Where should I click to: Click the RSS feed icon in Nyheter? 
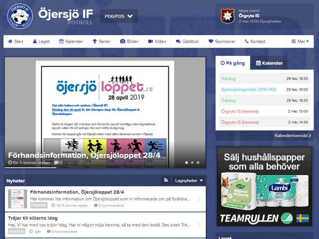click(166, 181)
